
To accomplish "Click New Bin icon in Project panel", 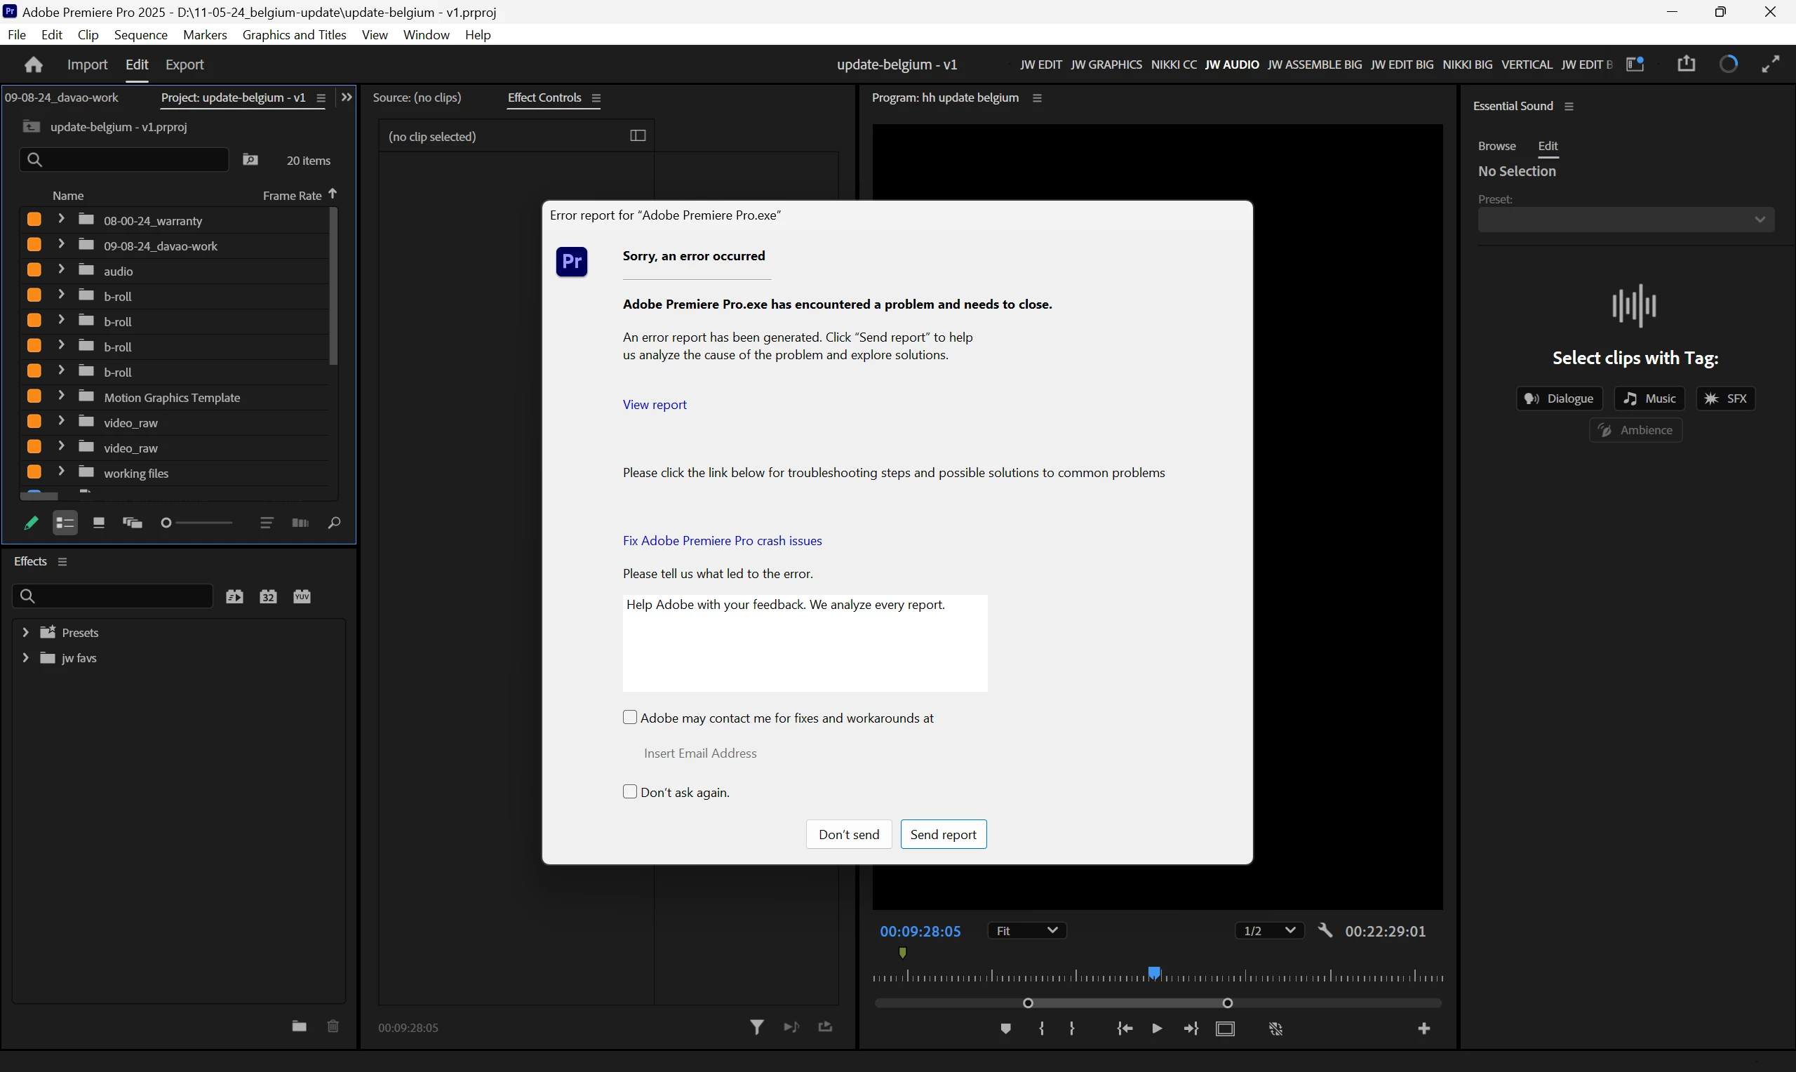I will click(x=250, y=161).
